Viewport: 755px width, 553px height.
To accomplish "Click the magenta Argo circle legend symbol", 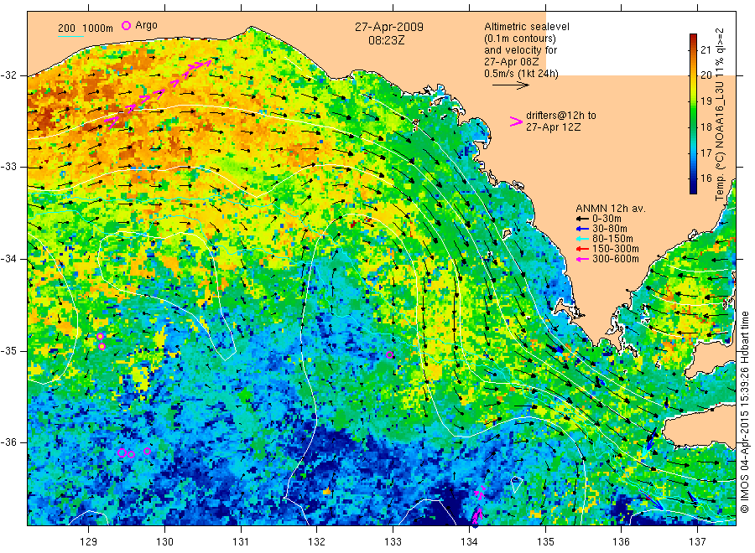I will tap(126, 25).
